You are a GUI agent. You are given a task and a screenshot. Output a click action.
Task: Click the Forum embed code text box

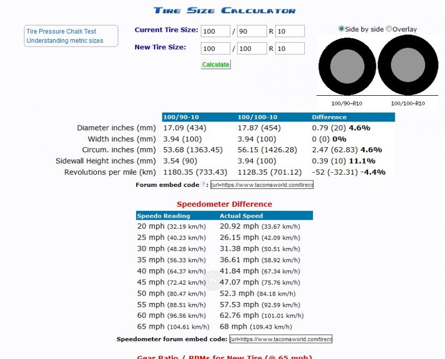pyautogui.click(x=262, y=185)
